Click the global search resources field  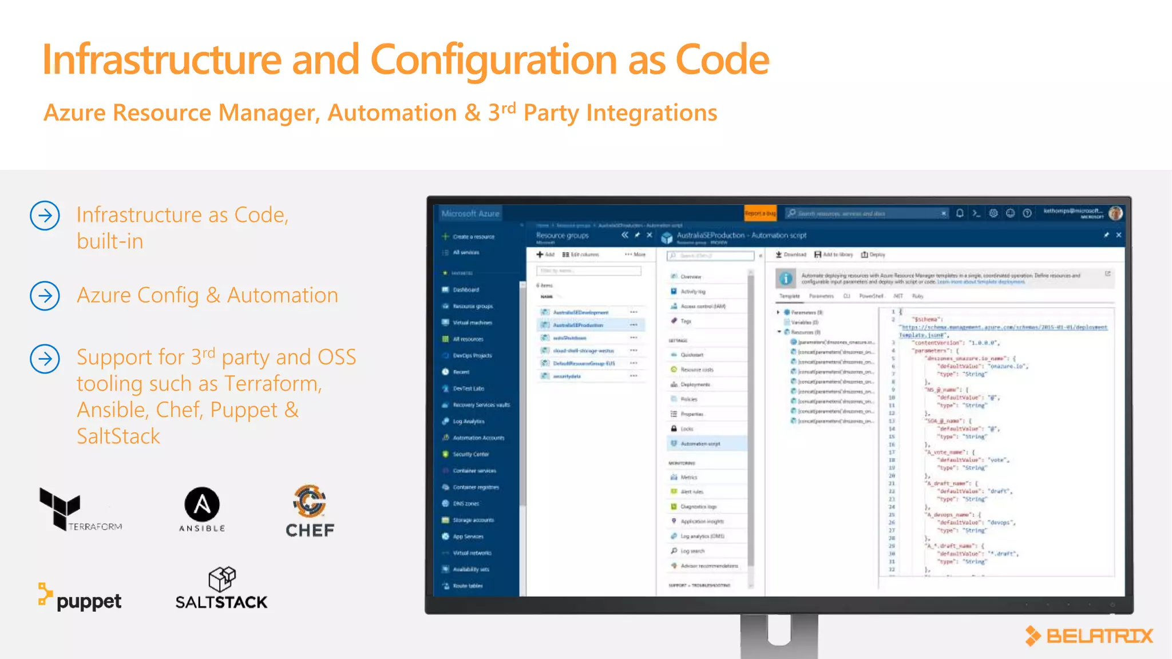click(867, 213)
